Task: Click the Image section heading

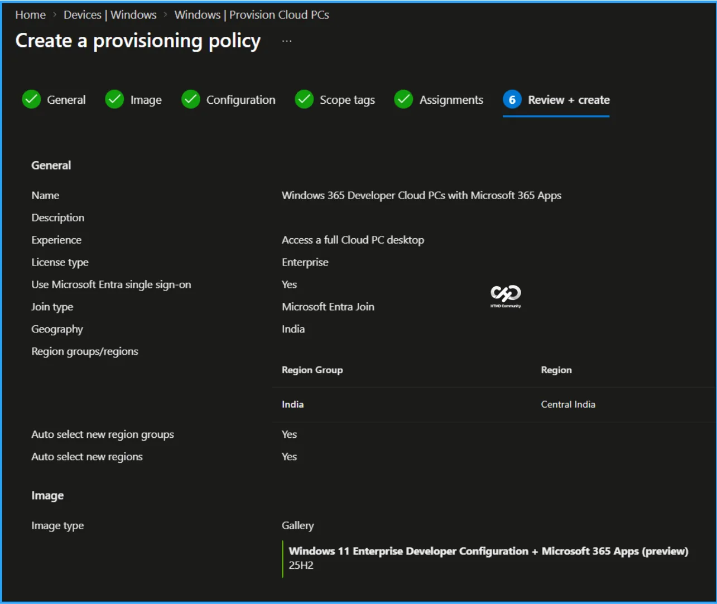Action: tap(47, 496)
